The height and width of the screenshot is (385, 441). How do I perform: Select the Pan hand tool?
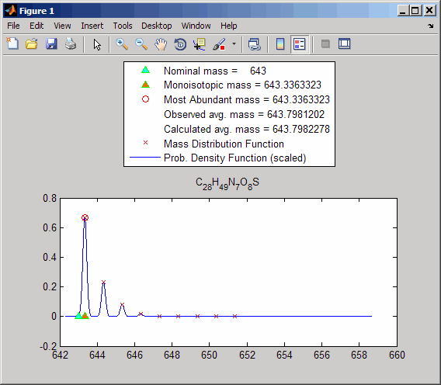pos(161,44)
